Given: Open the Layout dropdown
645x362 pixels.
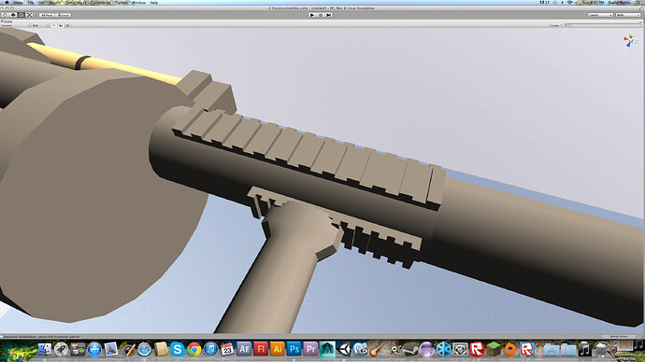Looking at the screenshot, I should point(628,15).
